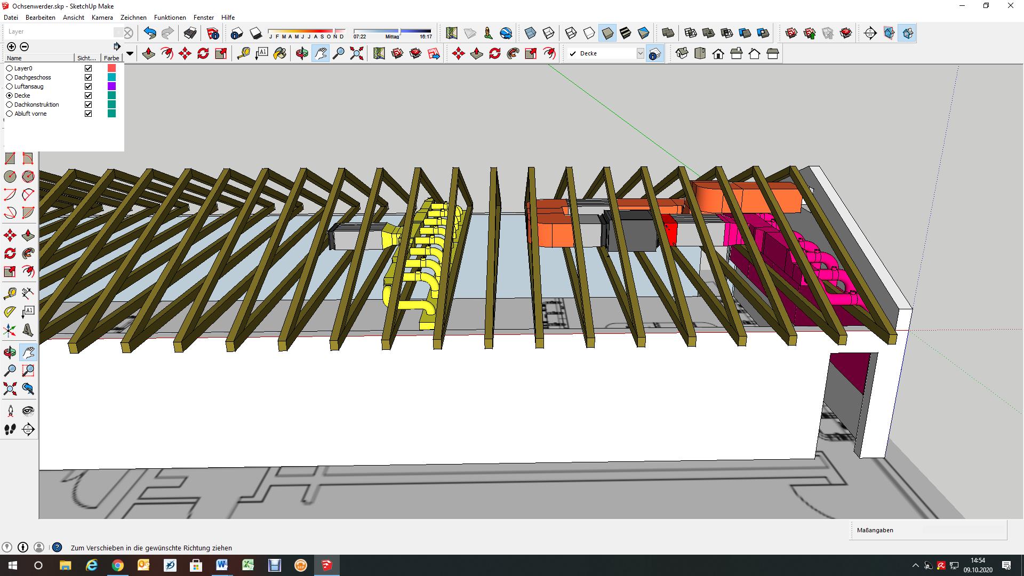Uncheck visibility of Dachgeschoss layer
The image size is (1024, 576).
(88, 77)
